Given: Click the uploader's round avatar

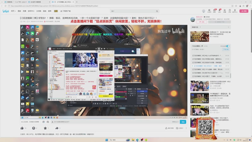Looking at the screenshot, I should (193, 20).
